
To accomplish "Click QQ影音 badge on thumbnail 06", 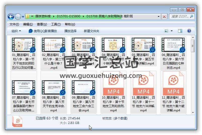I will click(x=183, y=50).
